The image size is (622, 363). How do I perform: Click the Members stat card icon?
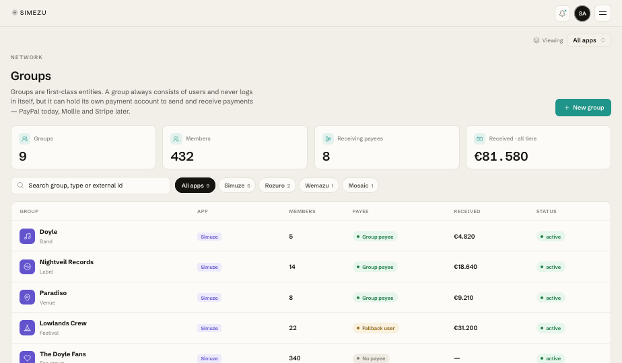[x=176, y=138]
